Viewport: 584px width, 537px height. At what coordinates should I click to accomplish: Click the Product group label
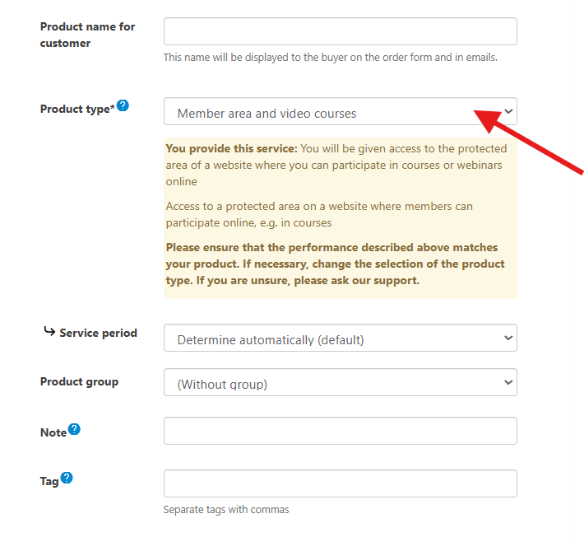(x=79, y=382)
